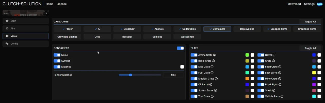
Task: Click the user avatar in the top right
Action: click(x=320, y=4)
